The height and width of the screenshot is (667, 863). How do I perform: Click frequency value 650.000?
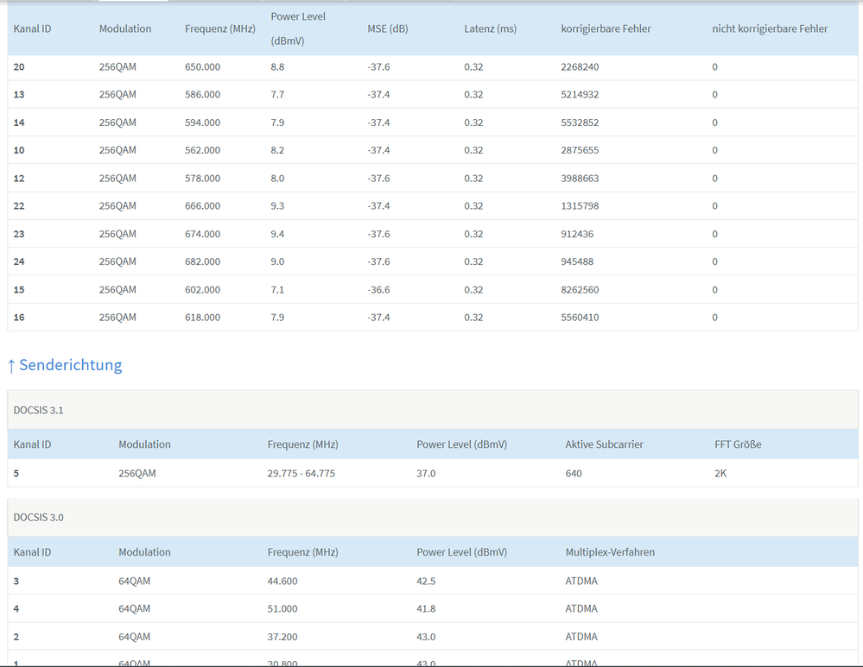click(202, 66)
